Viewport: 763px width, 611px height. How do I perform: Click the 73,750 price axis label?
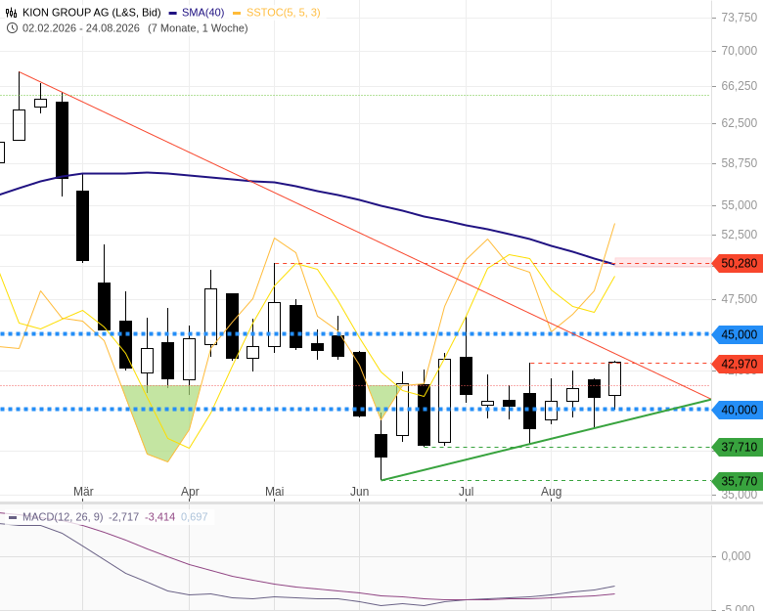coord(740,18)
